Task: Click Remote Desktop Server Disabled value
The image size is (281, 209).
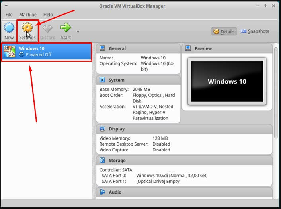Action: 161,144
